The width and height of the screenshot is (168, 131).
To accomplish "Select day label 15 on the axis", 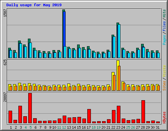I will (79, 127).
